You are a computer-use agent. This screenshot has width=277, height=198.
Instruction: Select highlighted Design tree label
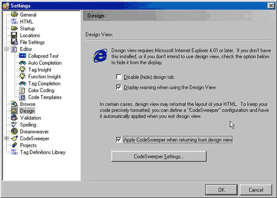coord(27,111)
